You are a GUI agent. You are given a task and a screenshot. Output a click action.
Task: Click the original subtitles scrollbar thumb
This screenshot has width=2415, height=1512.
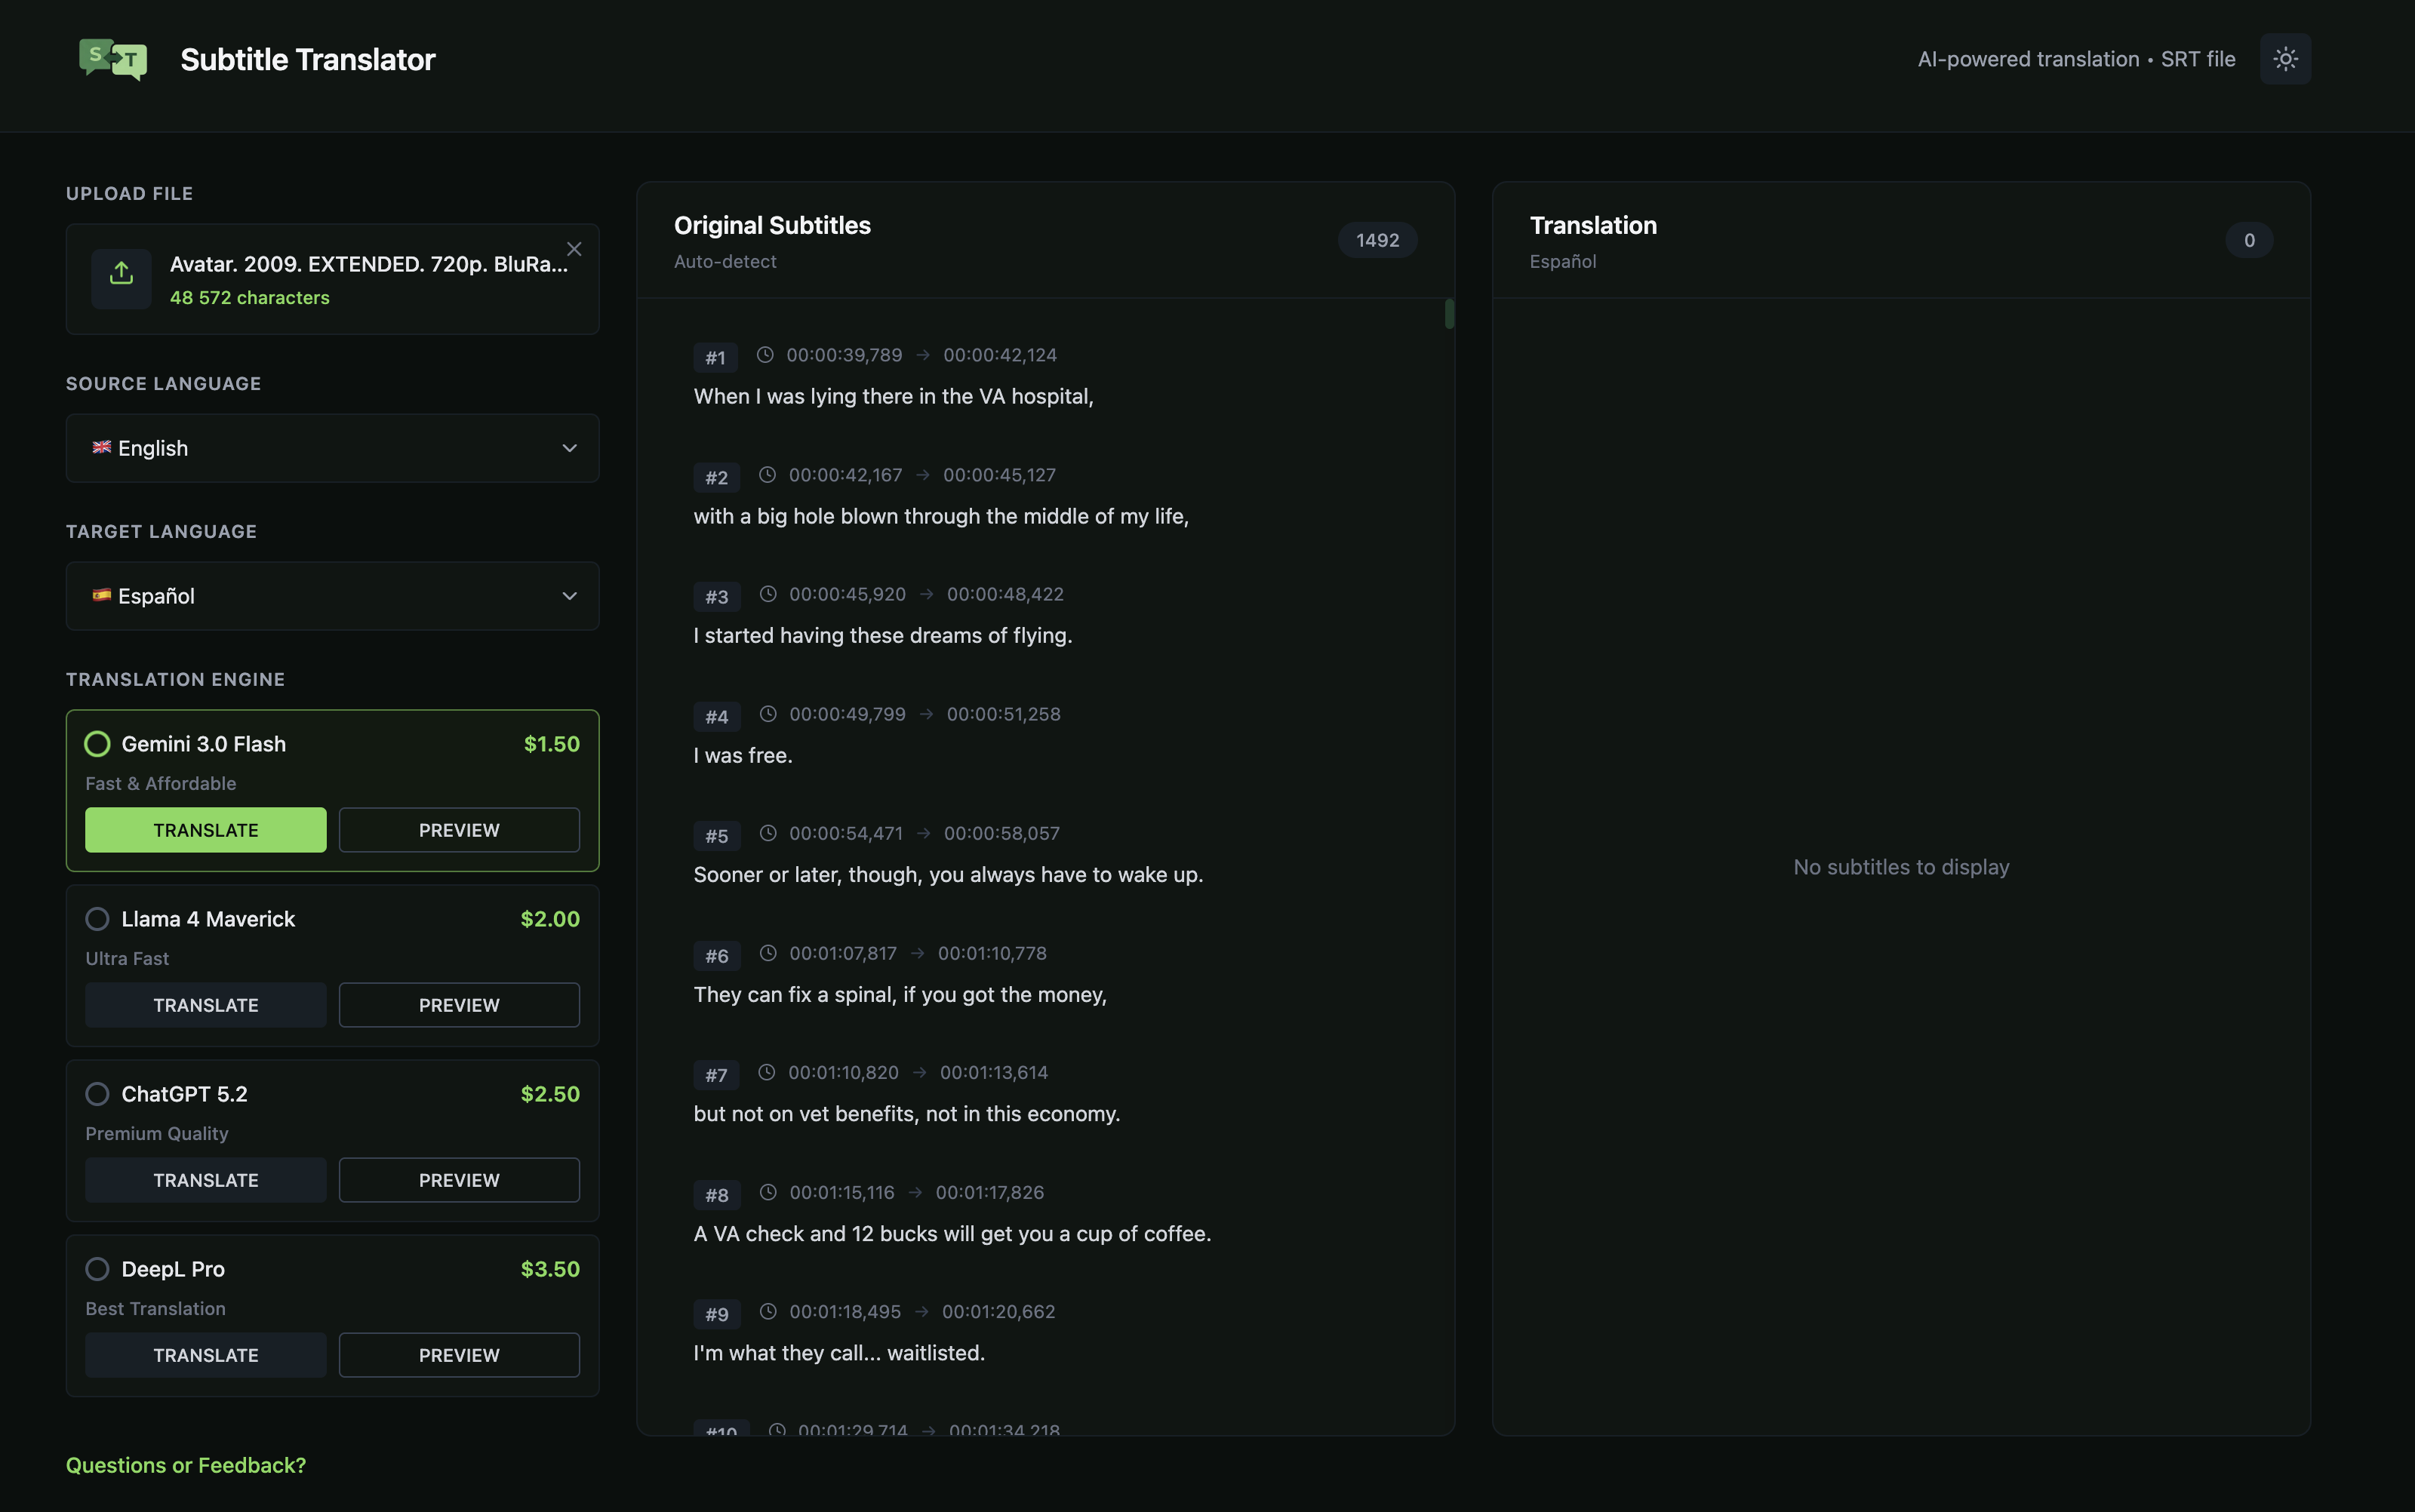click(x=1449, y=314)
